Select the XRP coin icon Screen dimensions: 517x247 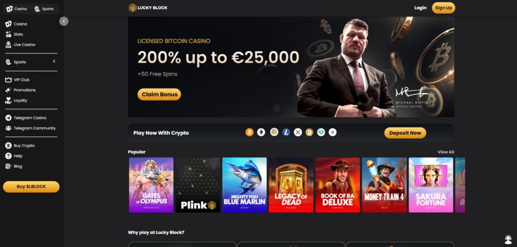(x=298, y=133)
